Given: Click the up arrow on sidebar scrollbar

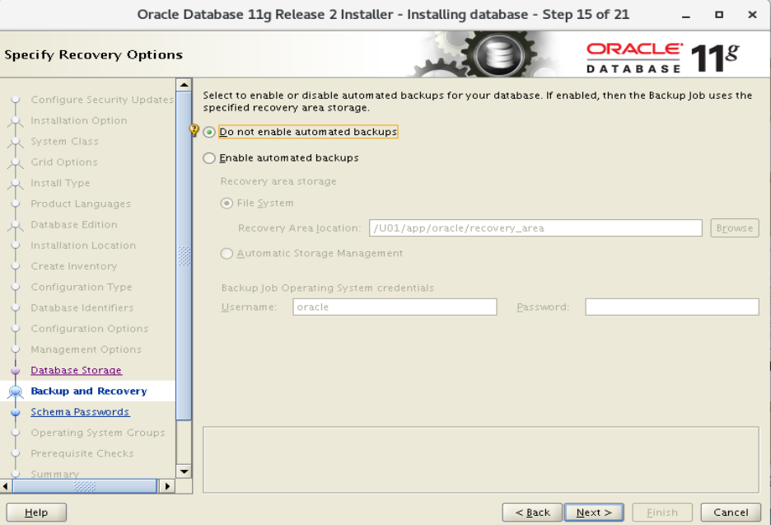Looking at the screenshot, I should click(x=184, y=85).
